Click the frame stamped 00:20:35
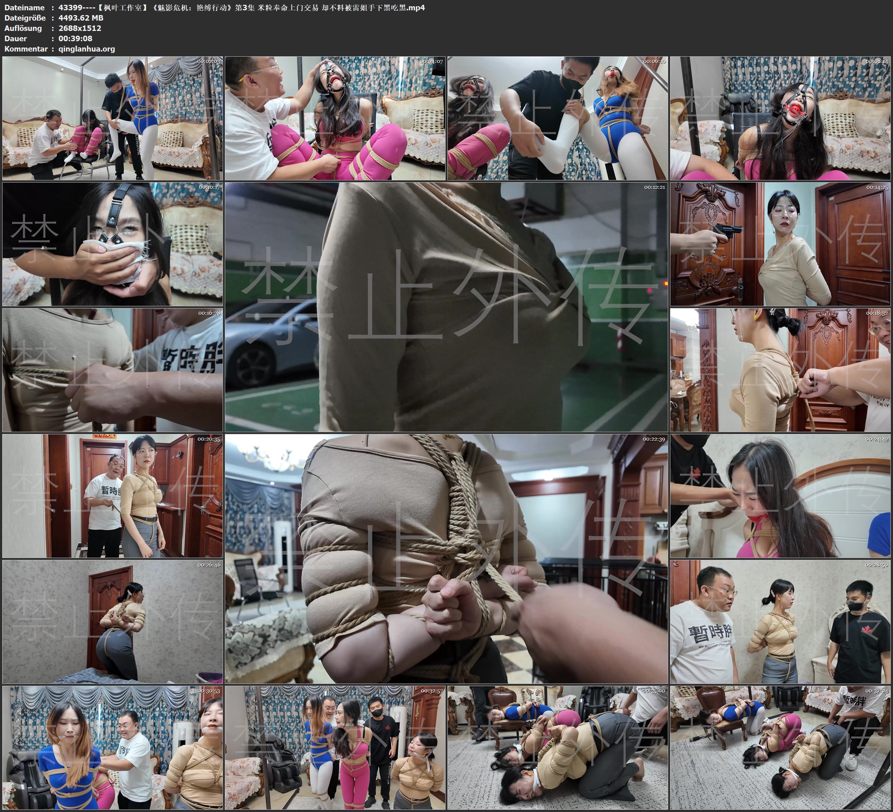Viewport: 893px width, 812px height. point(113,495)
